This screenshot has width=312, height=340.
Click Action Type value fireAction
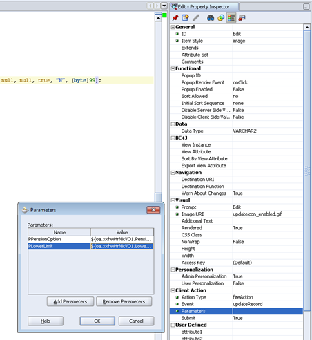pyautogui.click(x=243, y=297)
